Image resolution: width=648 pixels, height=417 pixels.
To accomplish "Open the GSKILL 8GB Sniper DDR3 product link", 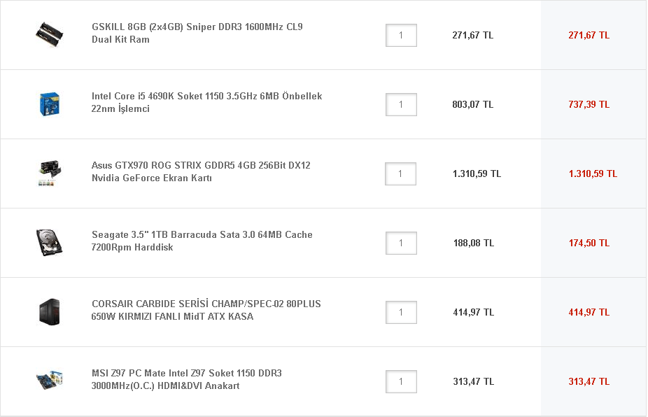I will coord(197,33).
